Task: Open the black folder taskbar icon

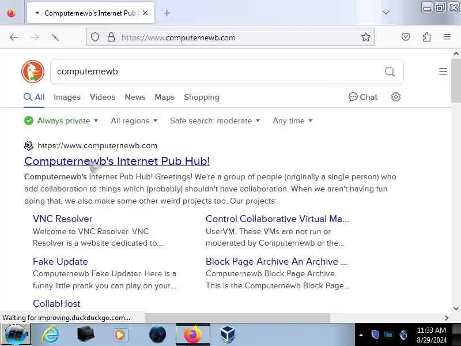Action: click(85, 334)
